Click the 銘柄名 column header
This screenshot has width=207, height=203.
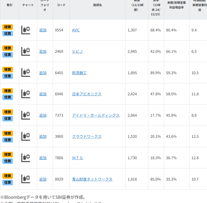(97, 5)
